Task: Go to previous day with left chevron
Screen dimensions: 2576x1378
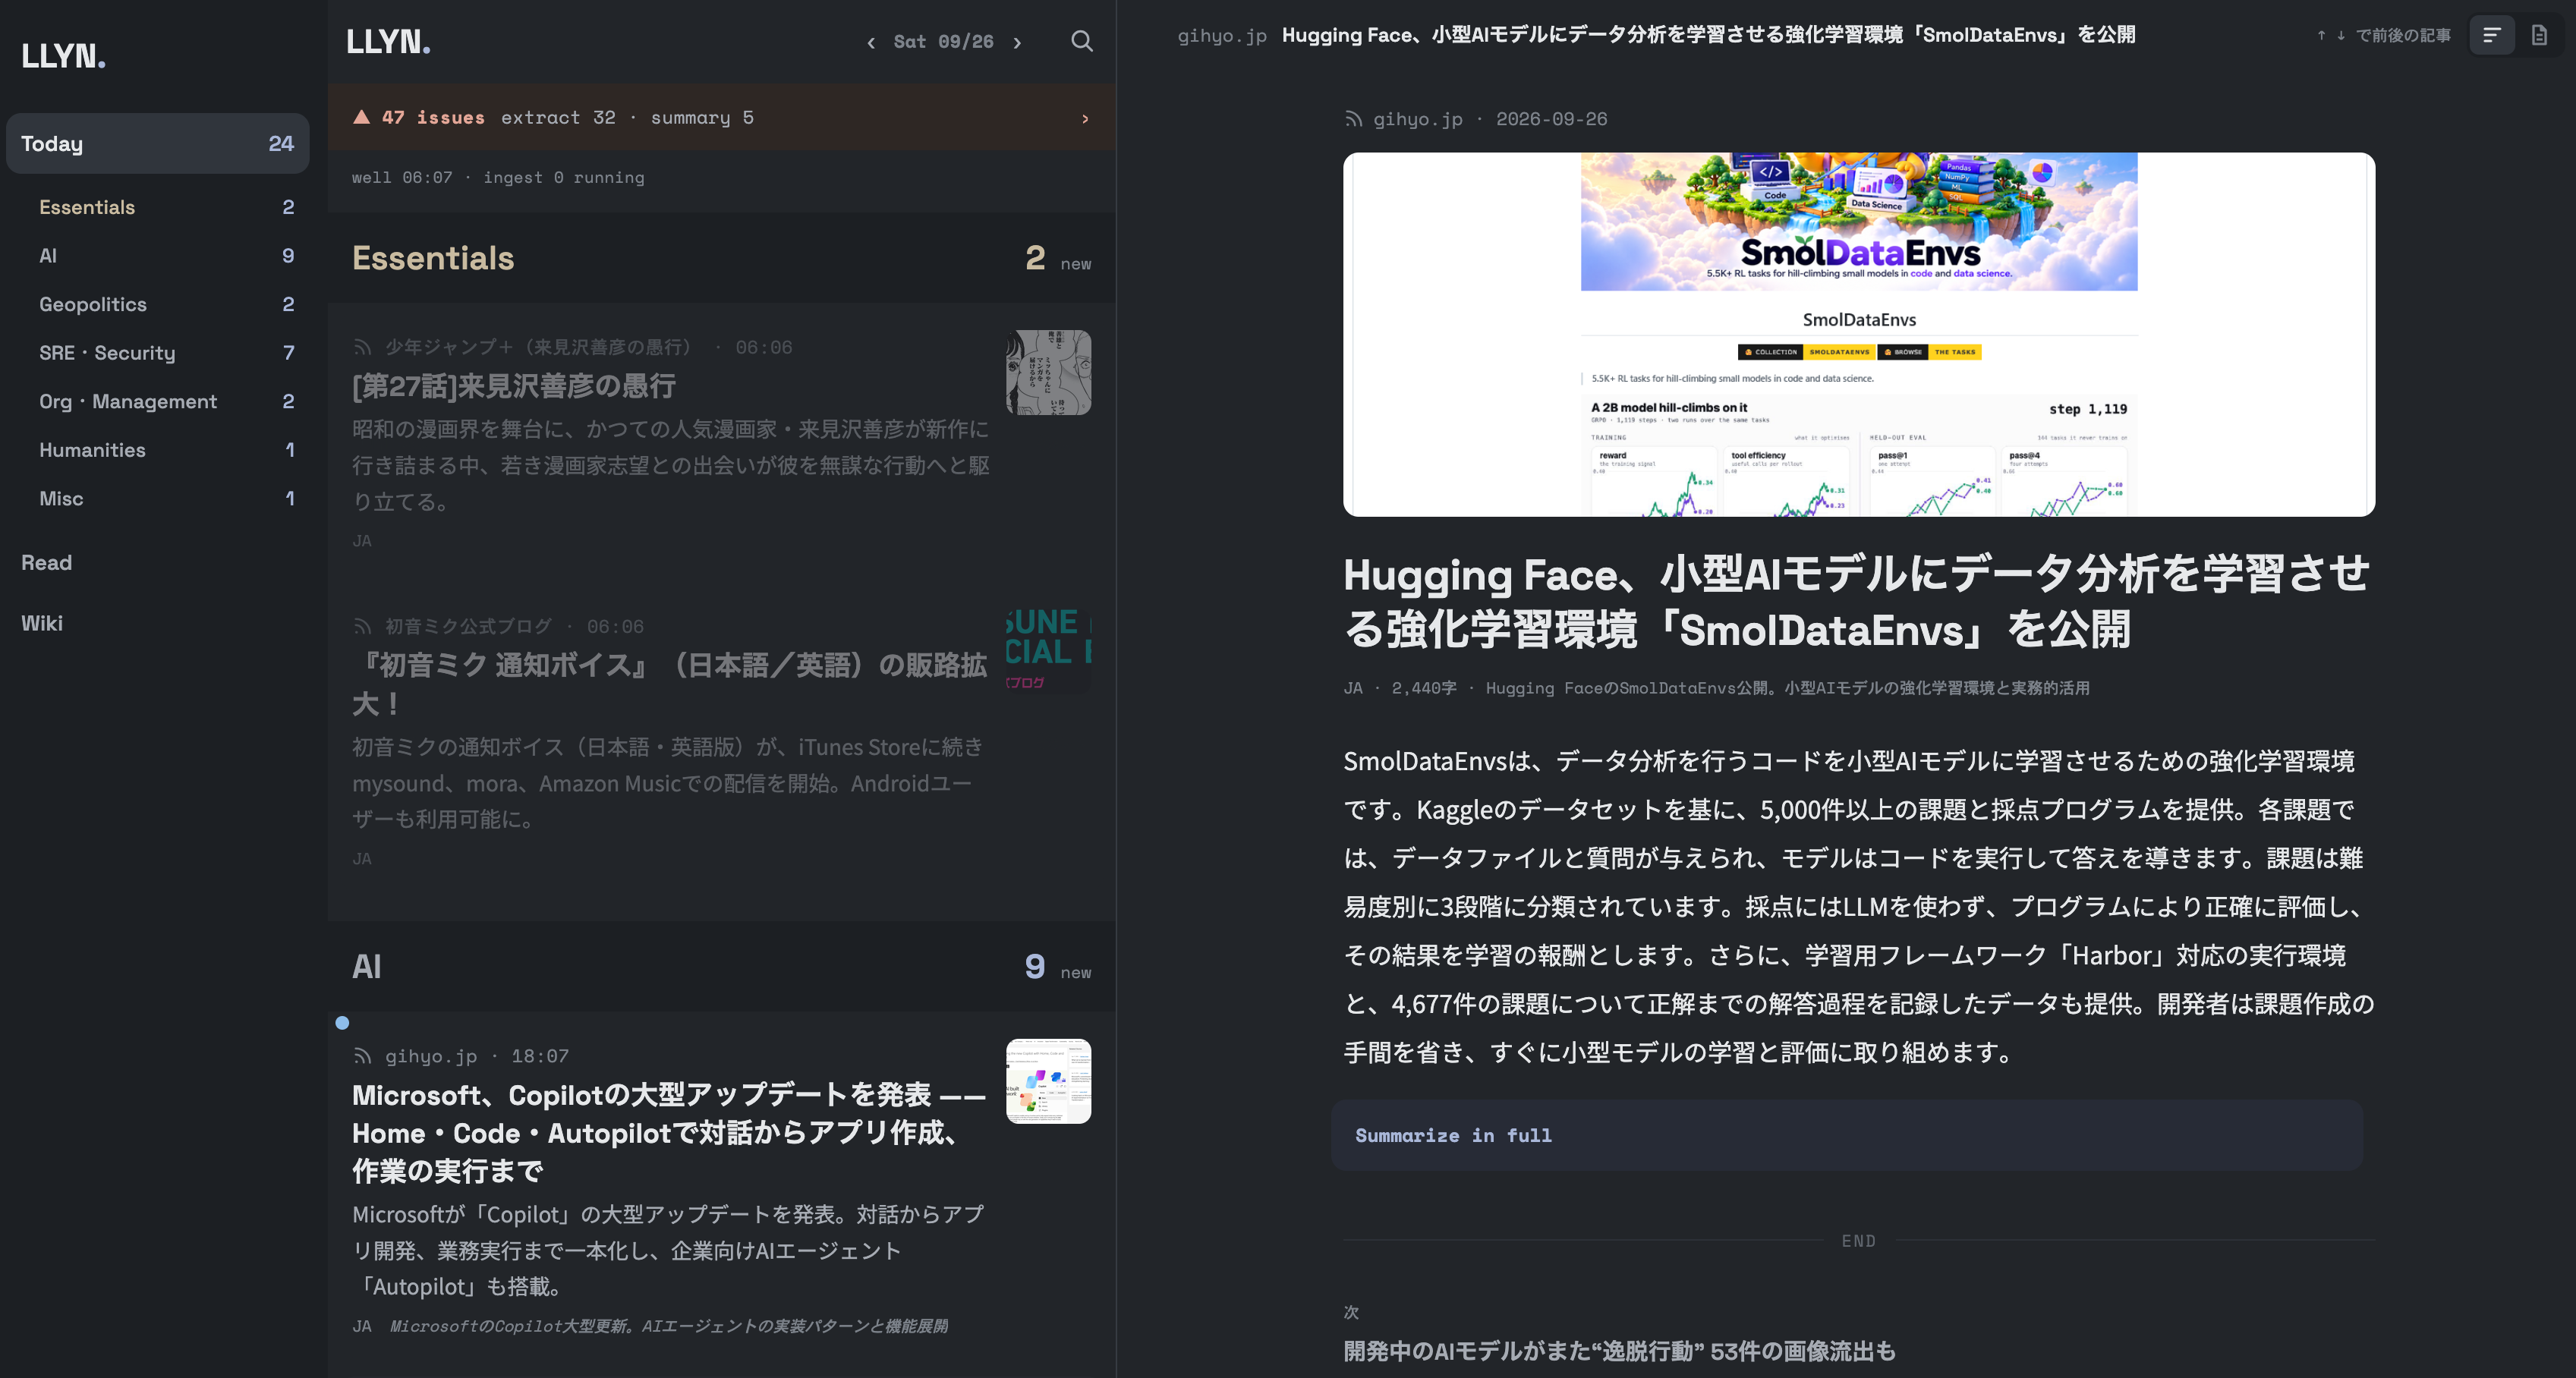Action: pyautogui.click(x=871, y=42)
